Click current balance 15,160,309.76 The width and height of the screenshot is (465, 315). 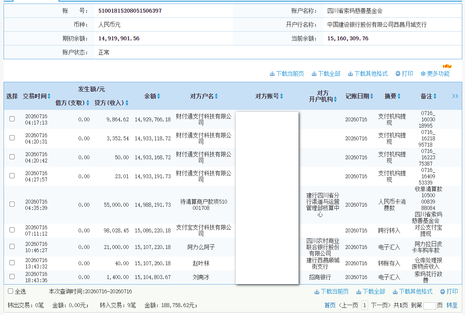[348, 38]
